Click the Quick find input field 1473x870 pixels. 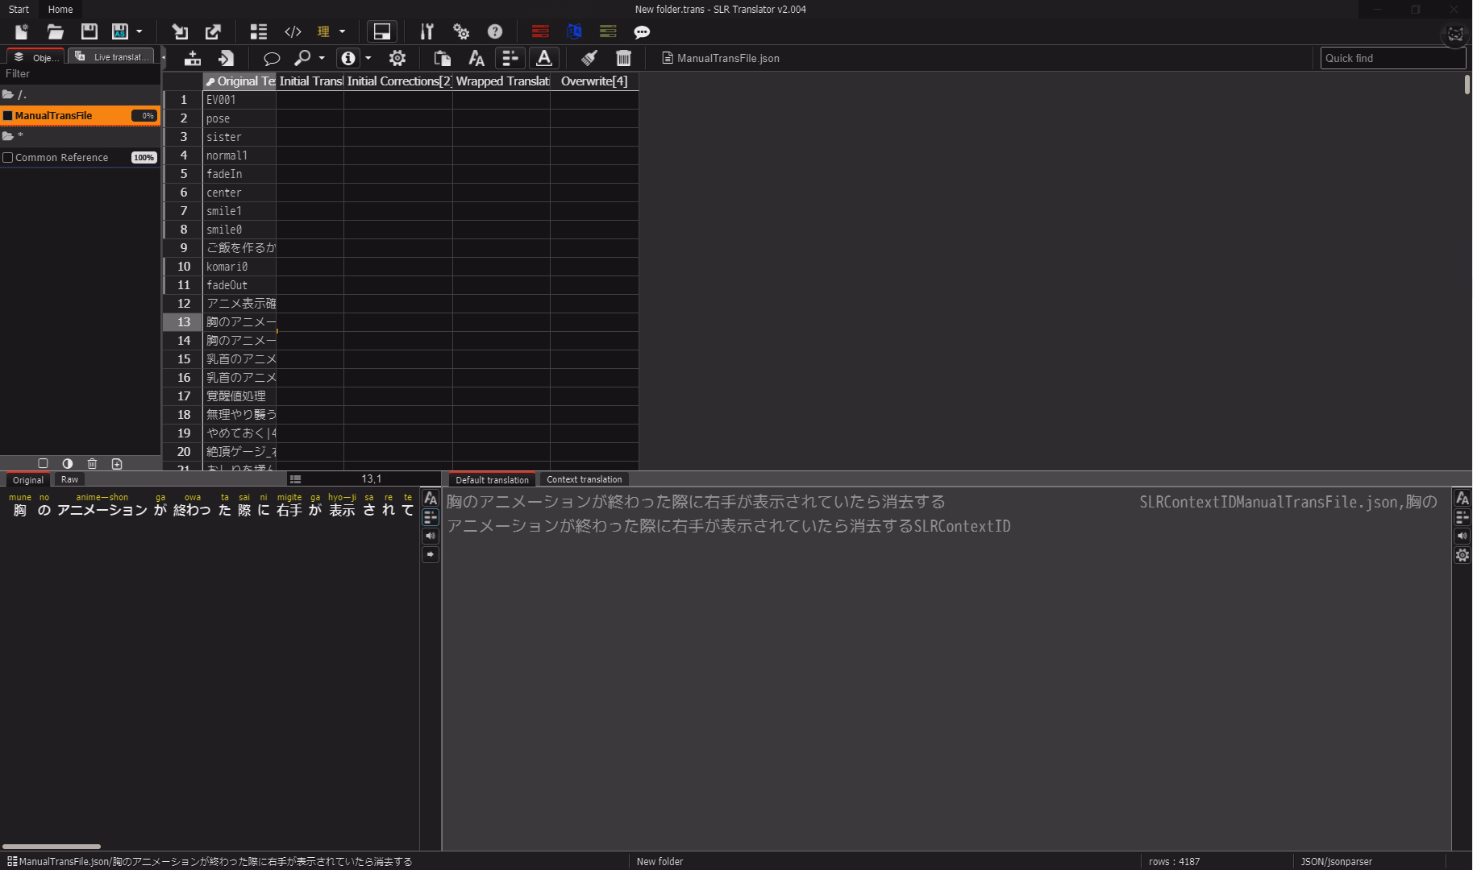point(1392,58)
